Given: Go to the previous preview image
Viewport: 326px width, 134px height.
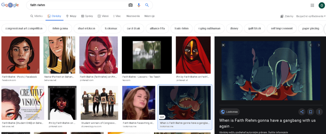Looking at the screenshot, I should [x=311, y=45].
